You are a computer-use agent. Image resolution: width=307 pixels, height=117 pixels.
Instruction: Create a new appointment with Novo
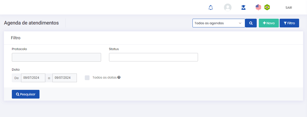point(269,23)
